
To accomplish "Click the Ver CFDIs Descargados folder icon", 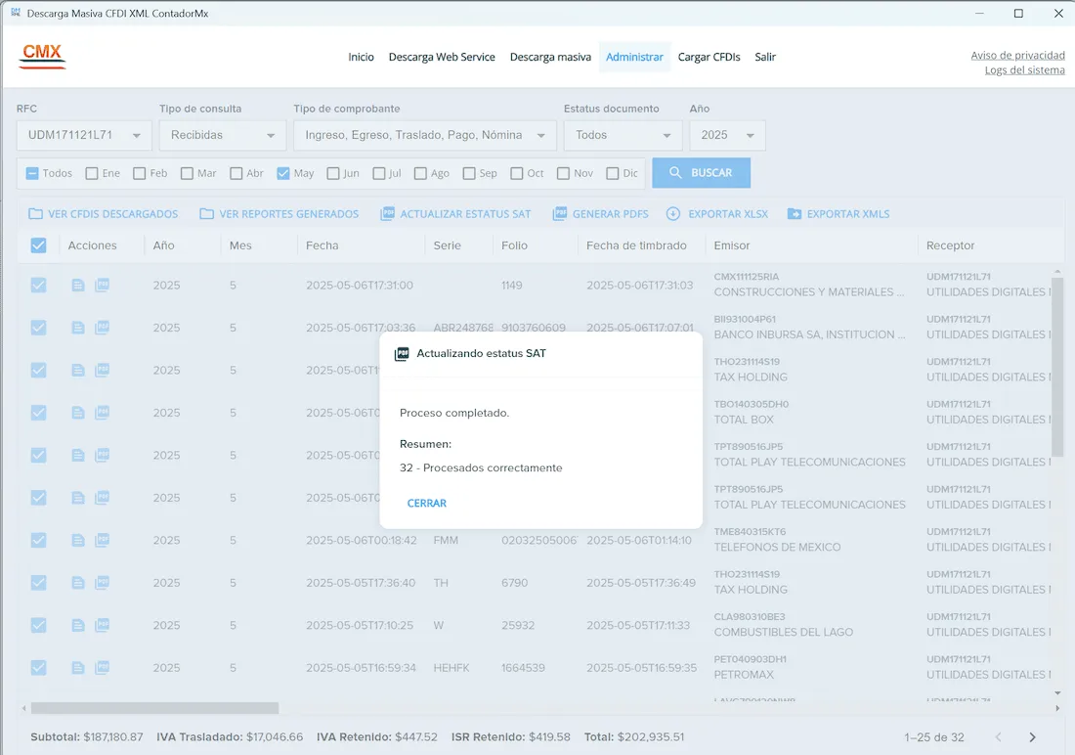I will (x=35, y=214).
